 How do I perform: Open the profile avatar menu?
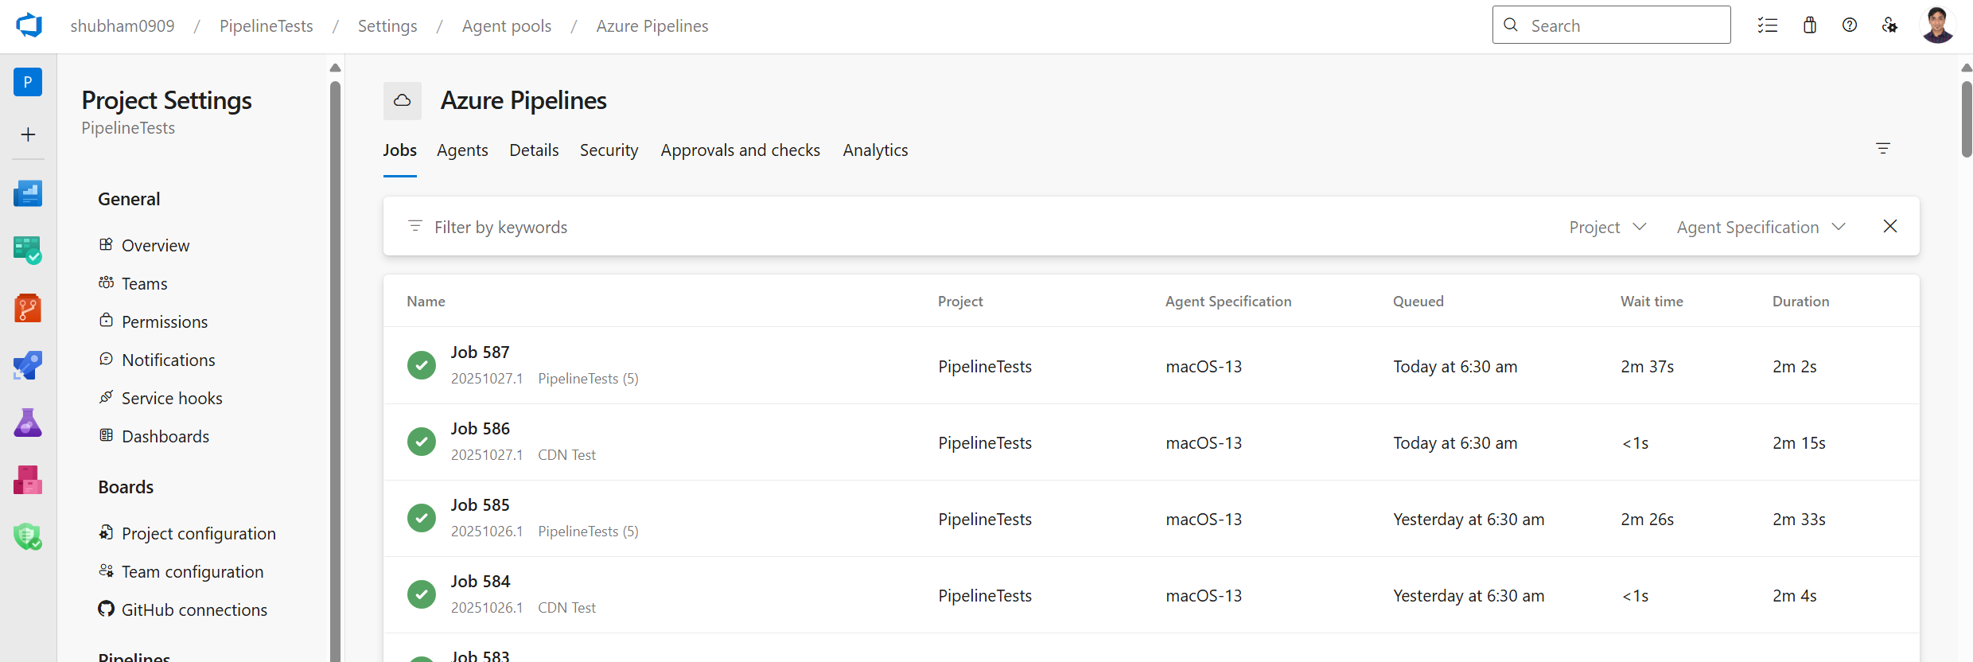click(1937, 25)
